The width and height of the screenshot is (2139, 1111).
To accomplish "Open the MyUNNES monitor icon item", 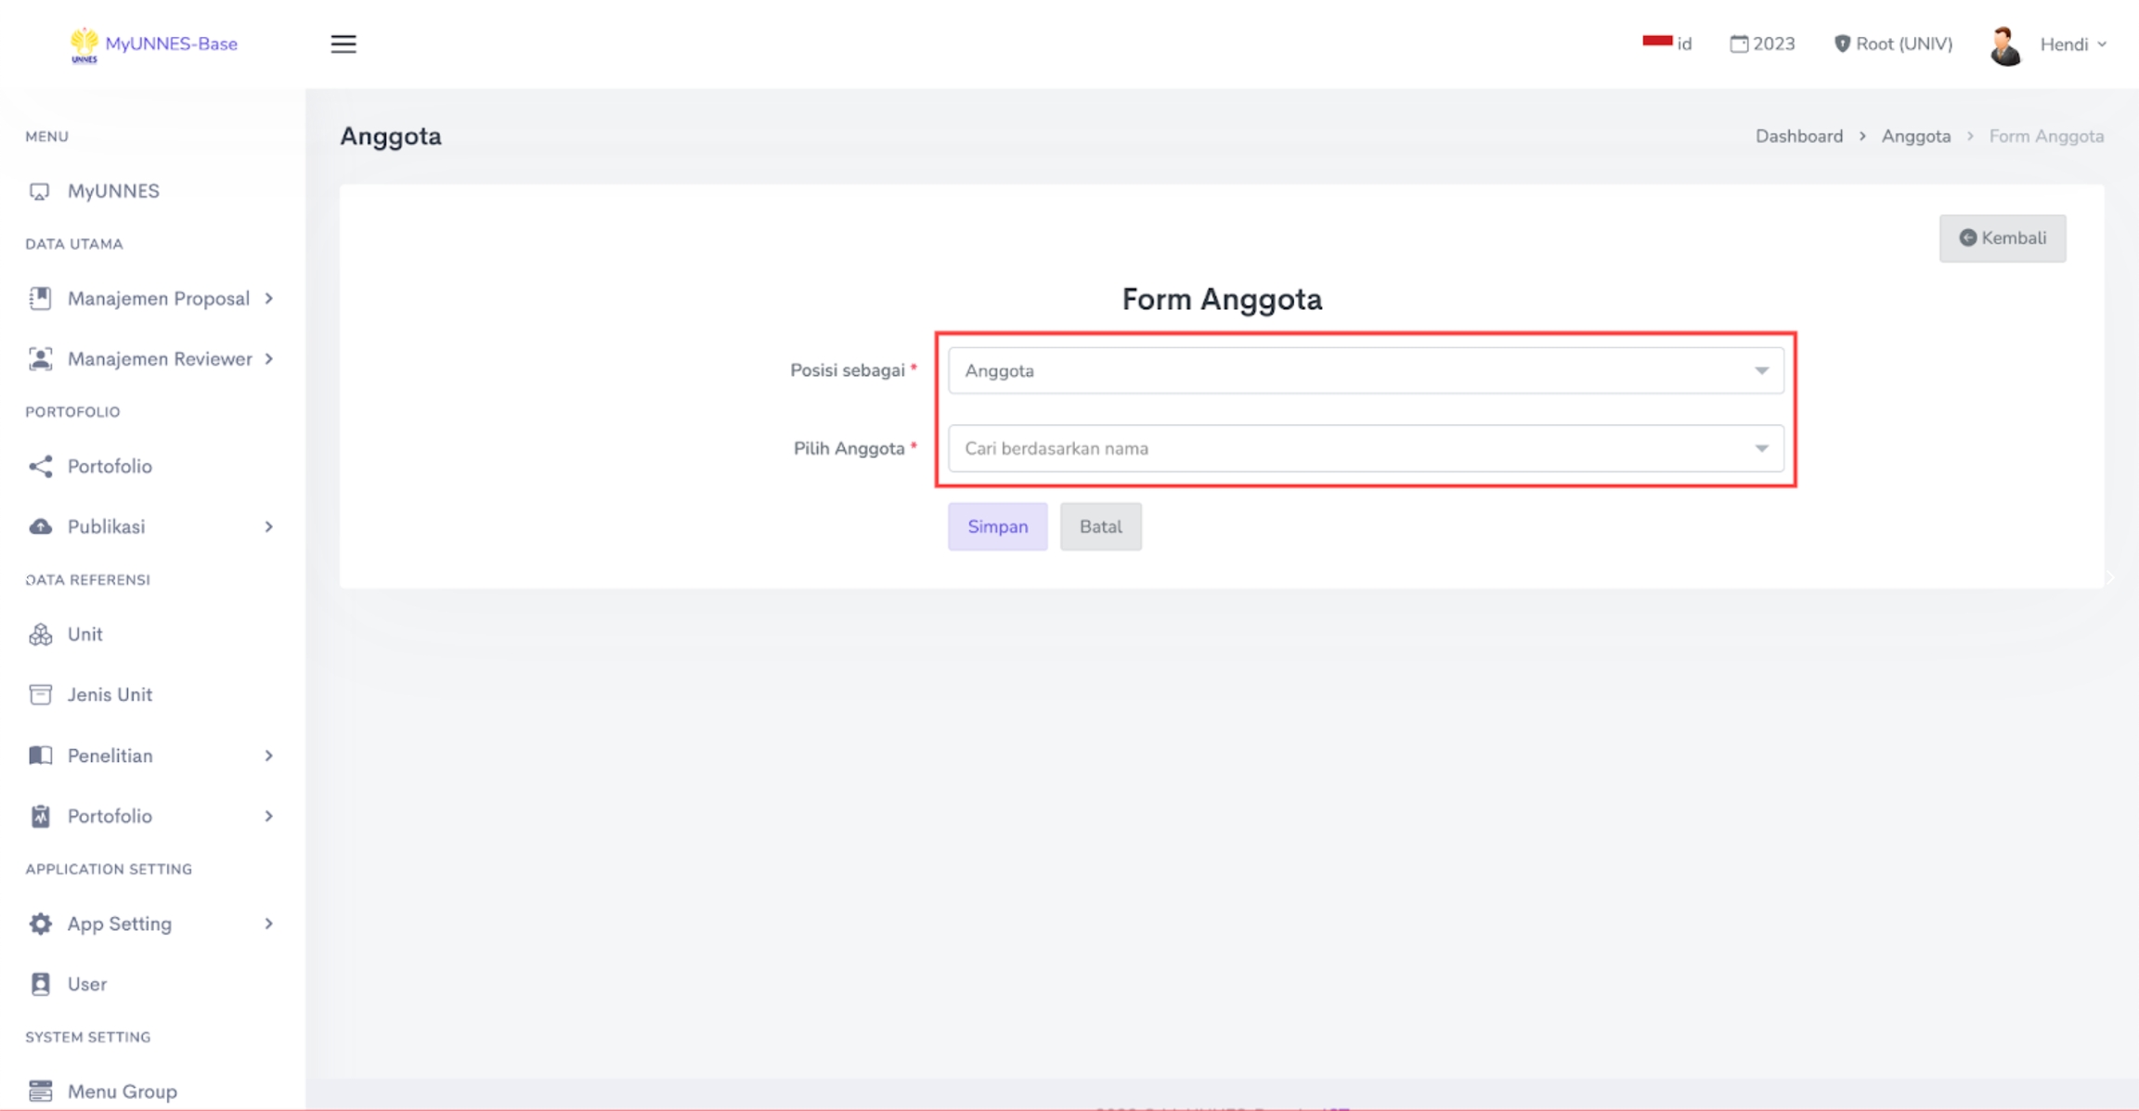I will click(40, 191).
